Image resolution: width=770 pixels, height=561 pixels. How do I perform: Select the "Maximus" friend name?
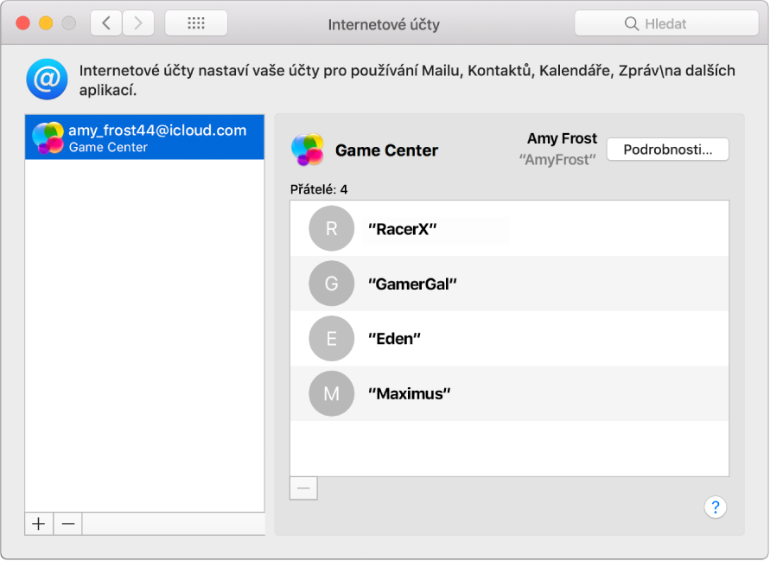409,394
